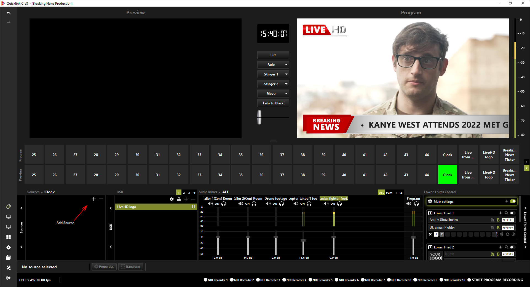Viewport: 530px width, 287px height.
Task: Enable the Lower Third 1 toggle
Action: coord(512,213)
